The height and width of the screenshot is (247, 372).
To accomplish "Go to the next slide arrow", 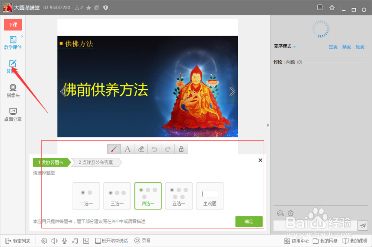I will click(x=232, y=92).
